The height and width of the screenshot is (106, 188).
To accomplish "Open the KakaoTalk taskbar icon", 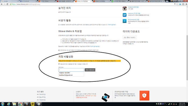I will 32,104.
